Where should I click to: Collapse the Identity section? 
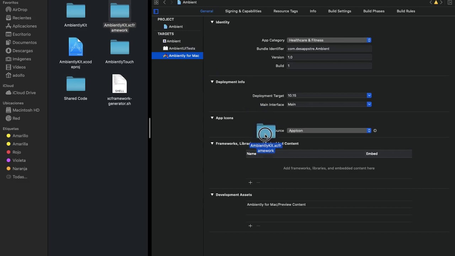(212, 22)
